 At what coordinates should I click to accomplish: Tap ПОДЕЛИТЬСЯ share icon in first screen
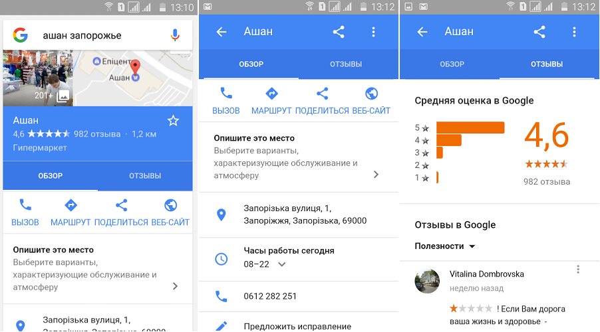coord(121,205)
